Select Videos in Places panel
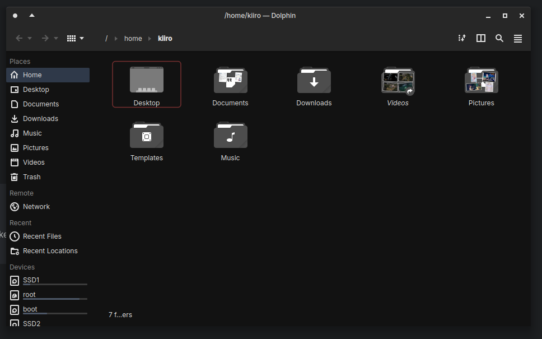The width and height of the screenshot is (542, 339). pyautogui.click(x=48, y=162)
